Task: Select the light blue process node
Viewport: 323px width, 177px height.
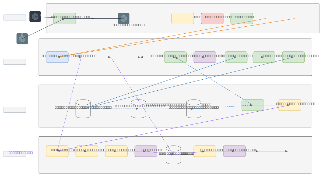Action: click(x=57, y=57)
